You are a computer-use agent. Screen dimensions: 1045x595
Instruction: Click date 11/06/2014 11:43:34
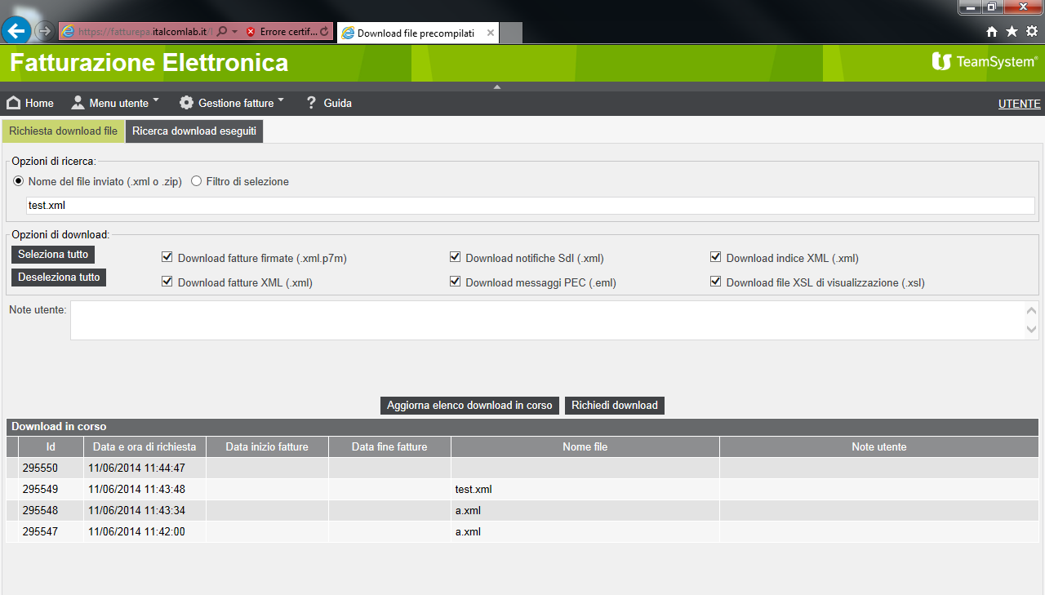[x=137, y=511]
